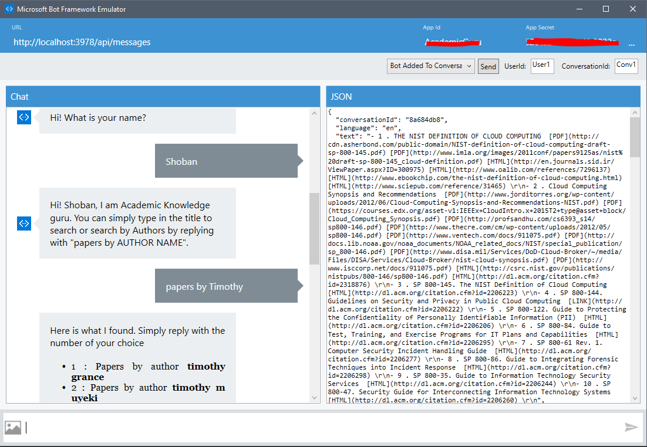Screen dimensions: 647x447
Task: Select the "Shoban" user message bubble
Action: pos(226,161)
